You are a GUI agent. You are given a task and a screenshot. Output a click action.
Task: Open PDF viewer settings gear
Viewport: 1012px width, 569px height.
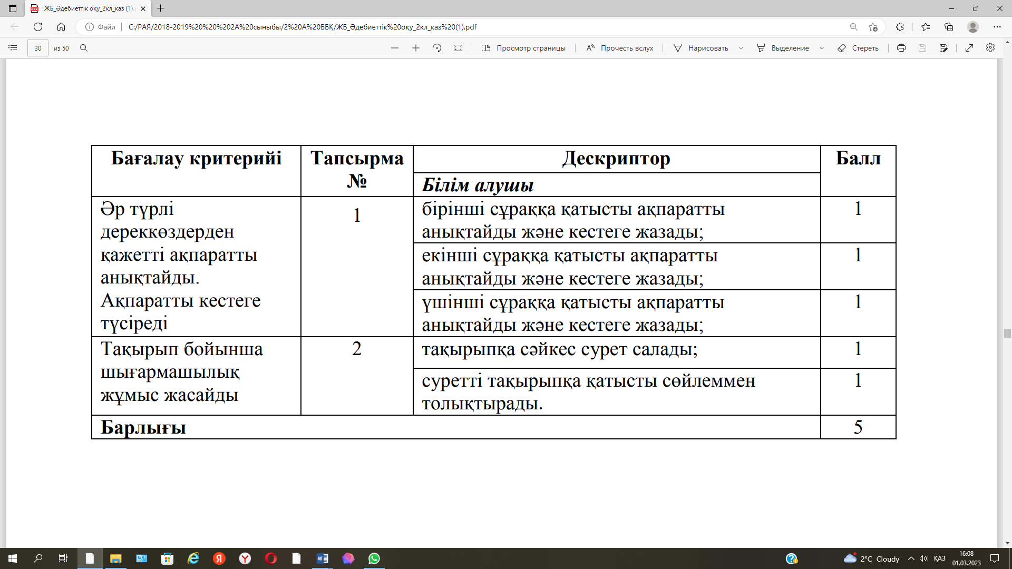990,48
